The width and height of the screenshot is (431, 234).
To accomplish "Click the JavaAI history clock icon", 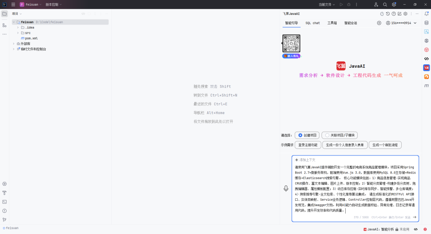I will point(388,14).
